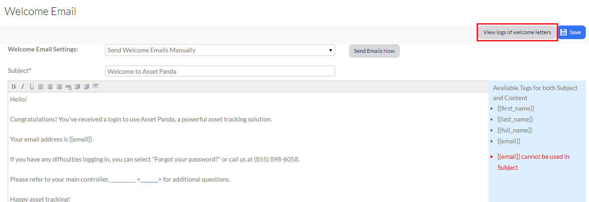The height and width of the screenshot is (202, 589).
Task: Open the Welcome Email Settings dropdown
Action: click(220, 50)
